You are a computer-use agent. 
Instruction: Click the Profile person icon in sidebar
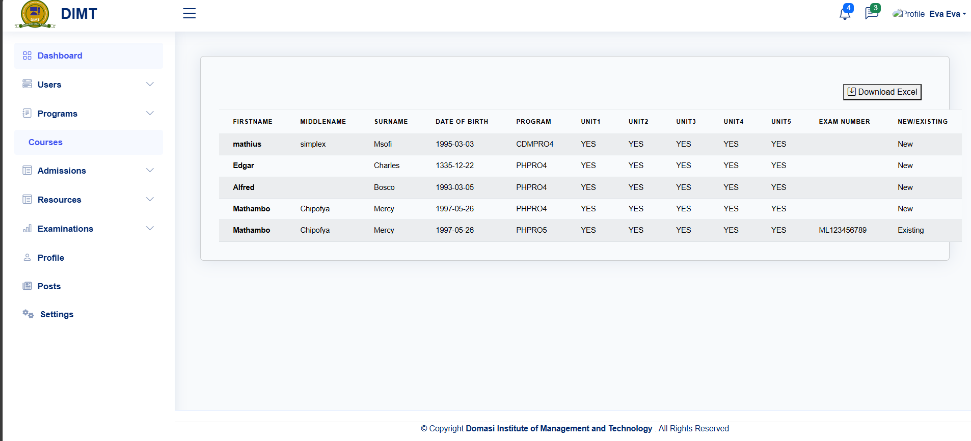(x=27, y=257)
